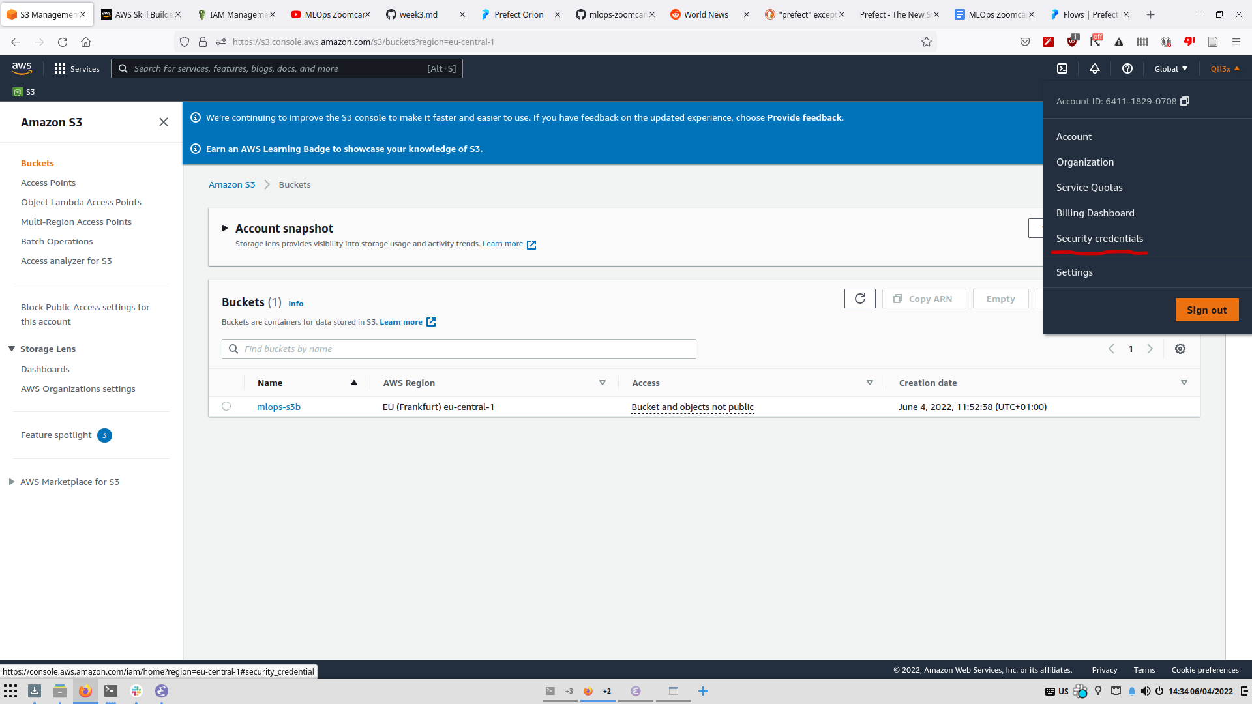This screenshot has width=1252, height=704.
Task: Open the mlops-s3b bucket link
Action: click(x=278, y=407)
